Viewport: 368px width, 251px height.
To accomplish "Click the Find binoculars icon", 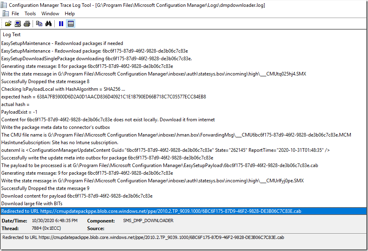I will [49, 24].
